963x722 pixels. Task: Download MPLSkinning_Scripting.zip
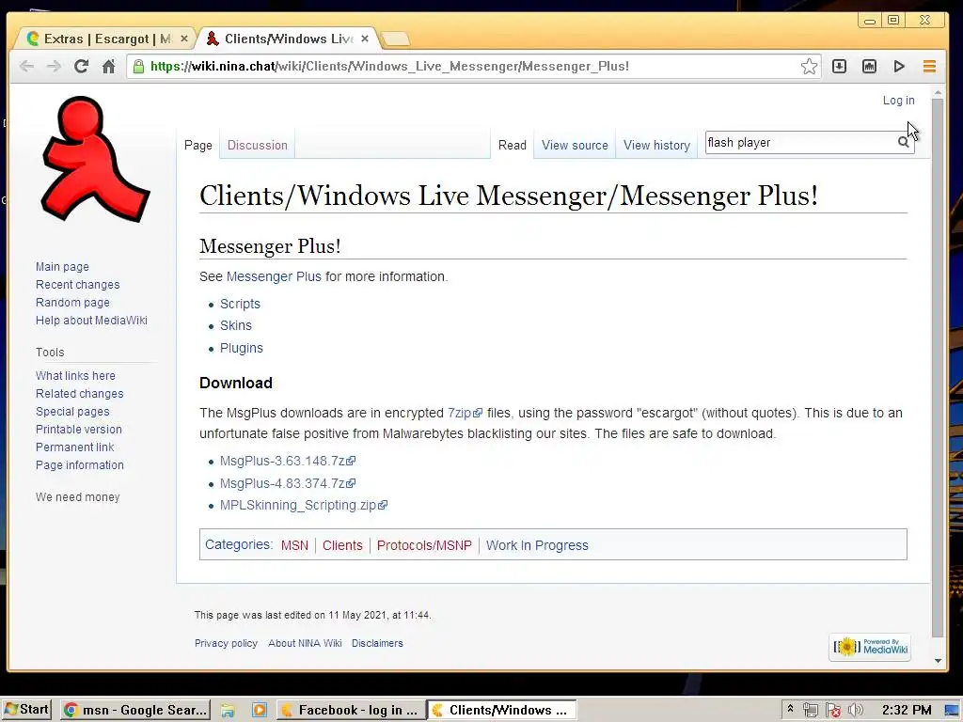304,505
